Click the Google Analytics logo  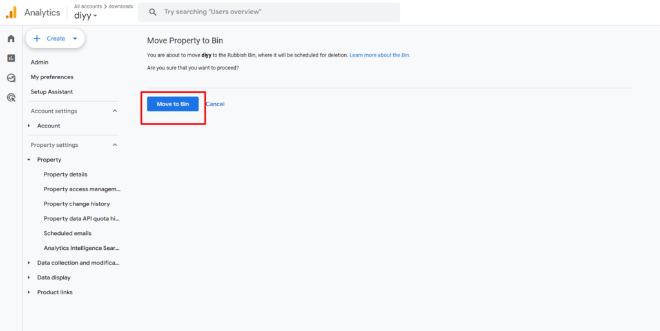point(11,13)
